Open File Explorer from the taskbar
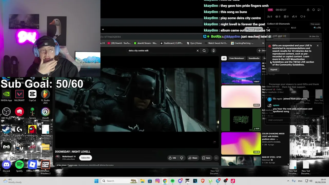329x185 pixels. tap(142, 181)
